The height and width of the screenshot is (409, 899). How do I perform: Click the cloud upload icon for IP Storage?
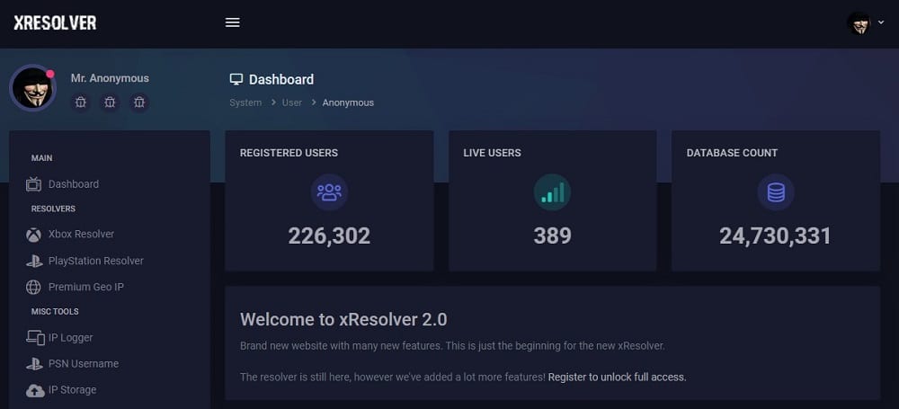tap(35, 391)
